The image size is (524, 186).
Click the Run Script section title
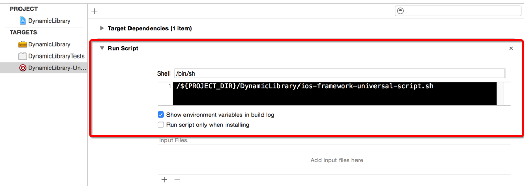pyautogui.click(x=123, y=48)
